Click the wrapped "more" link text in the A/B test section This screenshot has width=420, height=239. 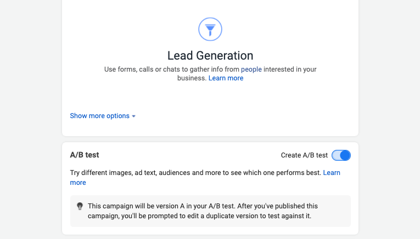coord(78,183)
